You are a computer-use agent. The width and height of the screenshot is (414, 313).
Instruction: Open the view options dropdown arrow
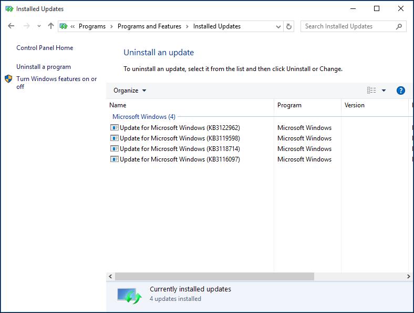pyautogui.click(x=384, y=90)
